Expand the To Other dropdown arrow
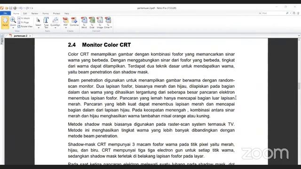Viewport: 301px width, 169px height. tap(111, 27)
